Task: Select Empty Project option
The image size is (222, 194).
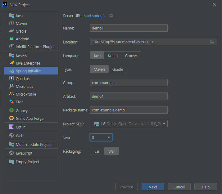Action: (31, 162)
